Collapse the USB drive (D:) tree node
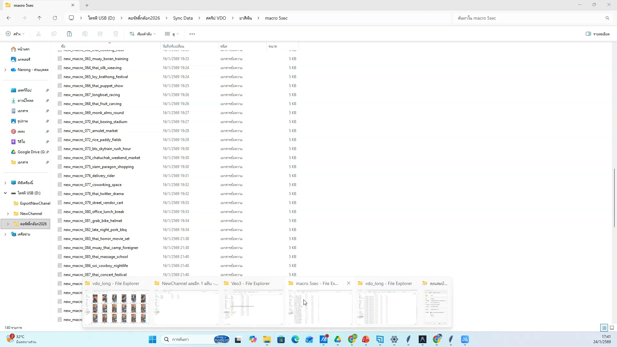 coord(5,193)
